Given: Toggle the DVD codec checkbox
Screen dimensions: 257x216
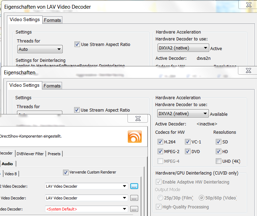Looking at the screenshot, I should (x=188, y=151).
